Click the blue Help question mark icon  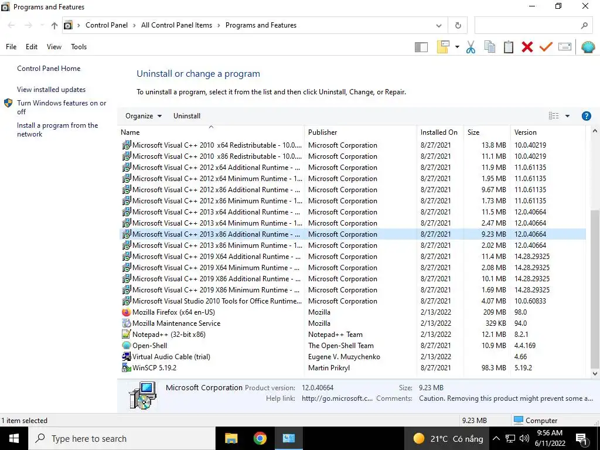[x=586, y=116]
